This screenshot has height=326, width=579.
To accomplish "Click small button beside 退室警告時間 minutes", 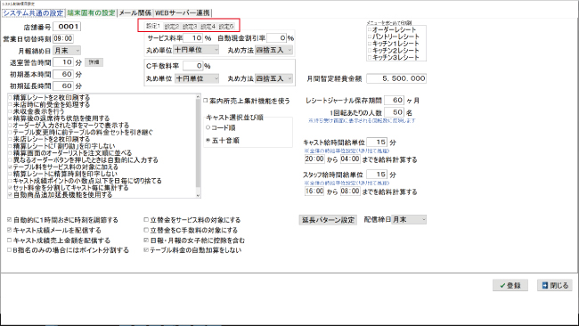I will (x=94, y=62).
